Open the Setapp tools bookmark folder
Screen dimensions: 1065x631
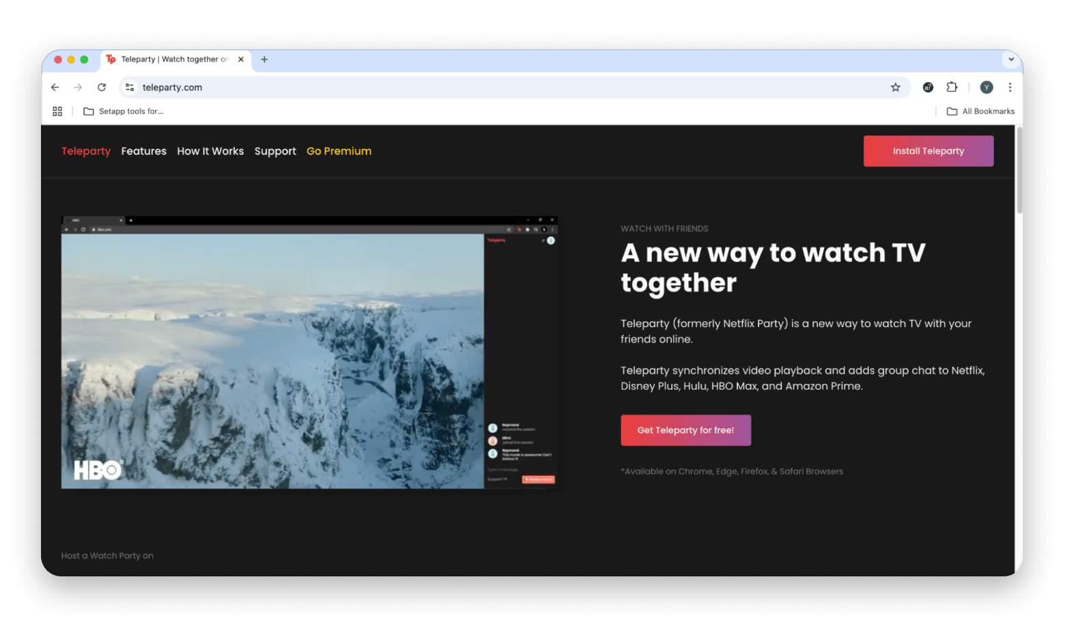tap(124, 111)
